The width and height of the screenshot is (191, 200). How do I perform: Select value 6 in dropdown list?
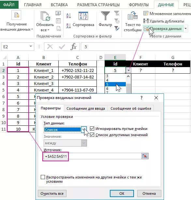click(115, 88)
